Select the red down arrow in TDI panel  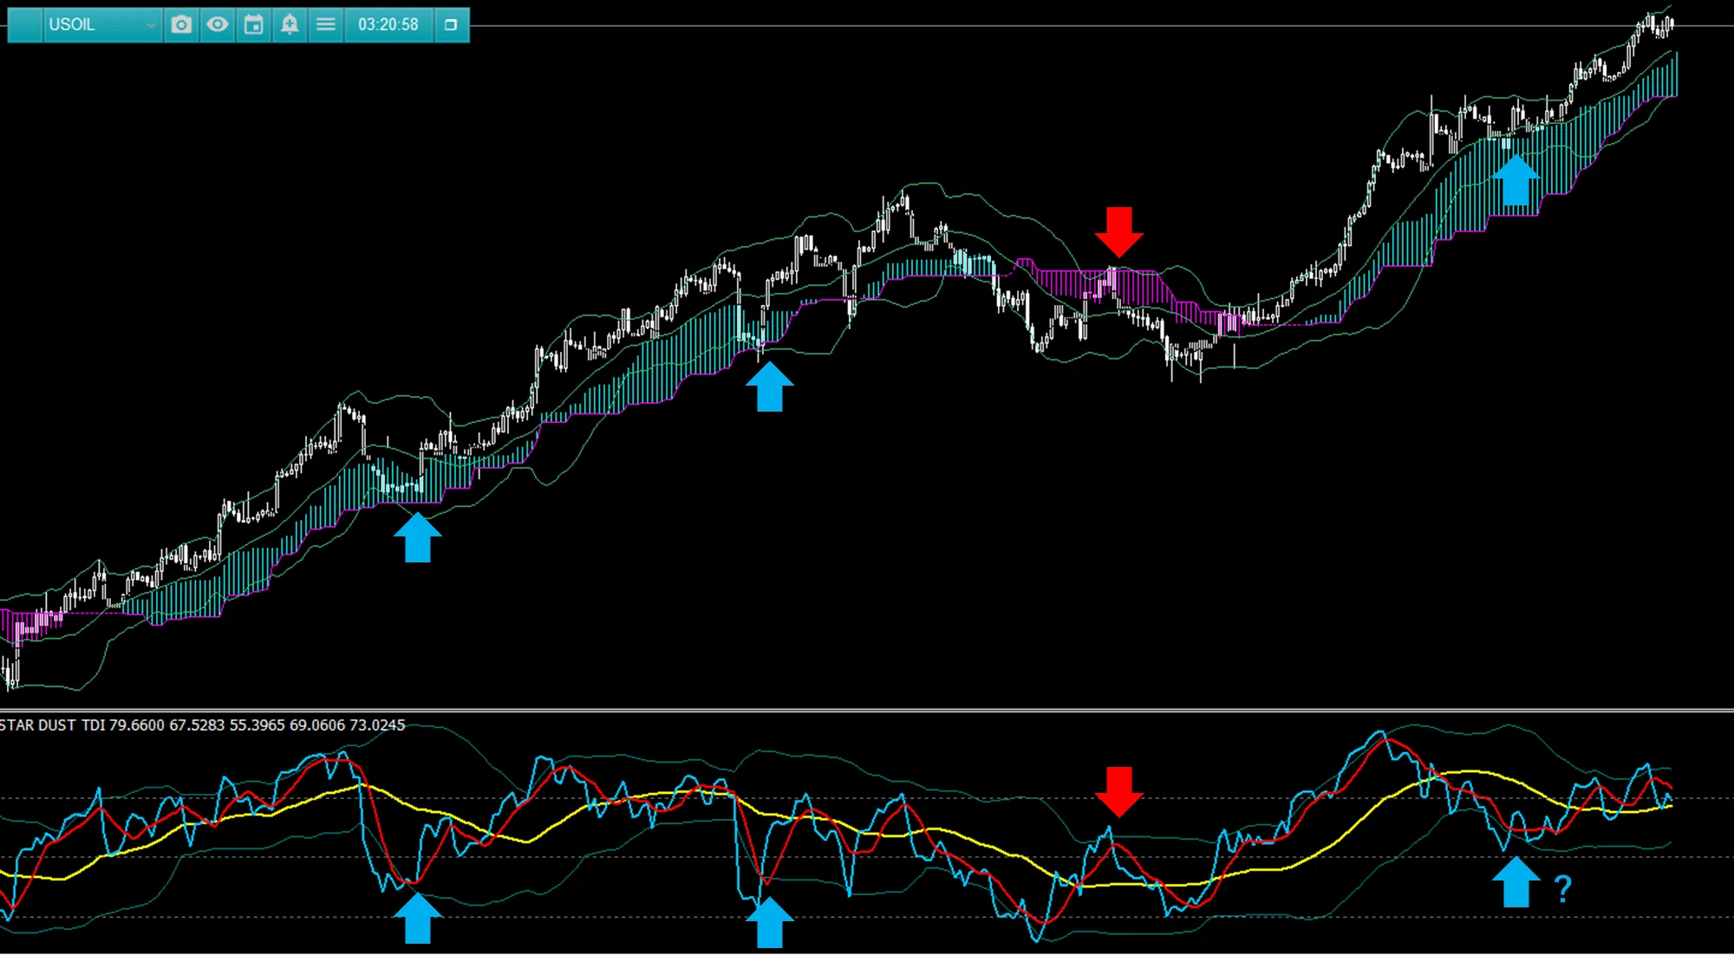(1118, 790)
